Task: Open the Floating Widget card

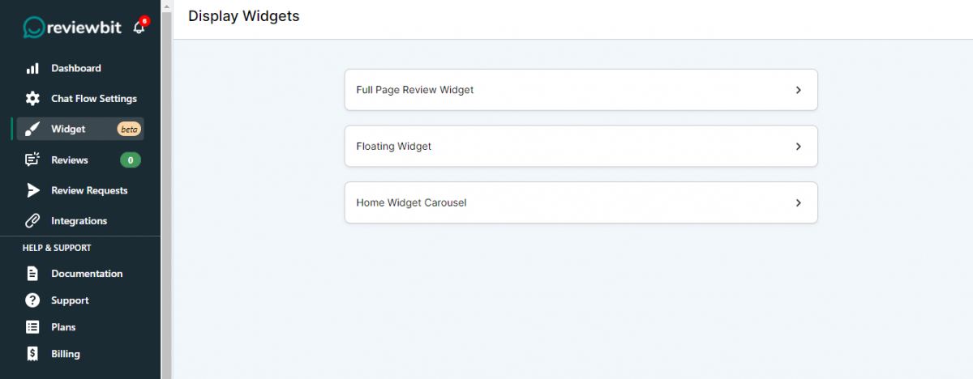Action: point(581,147)
